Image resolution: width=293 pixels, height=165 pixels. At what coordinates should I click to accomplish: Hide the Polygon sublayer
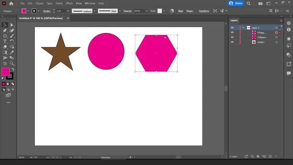point(232,33)
